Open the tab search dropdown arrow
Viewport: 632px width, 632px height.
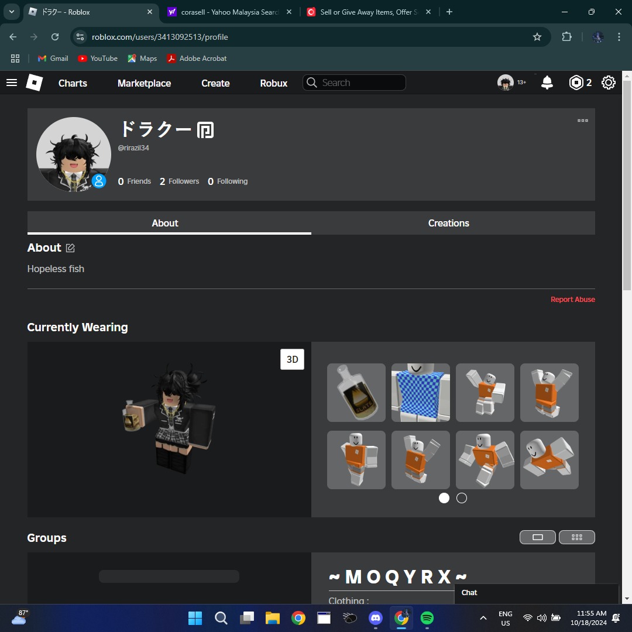pos(12,12)
